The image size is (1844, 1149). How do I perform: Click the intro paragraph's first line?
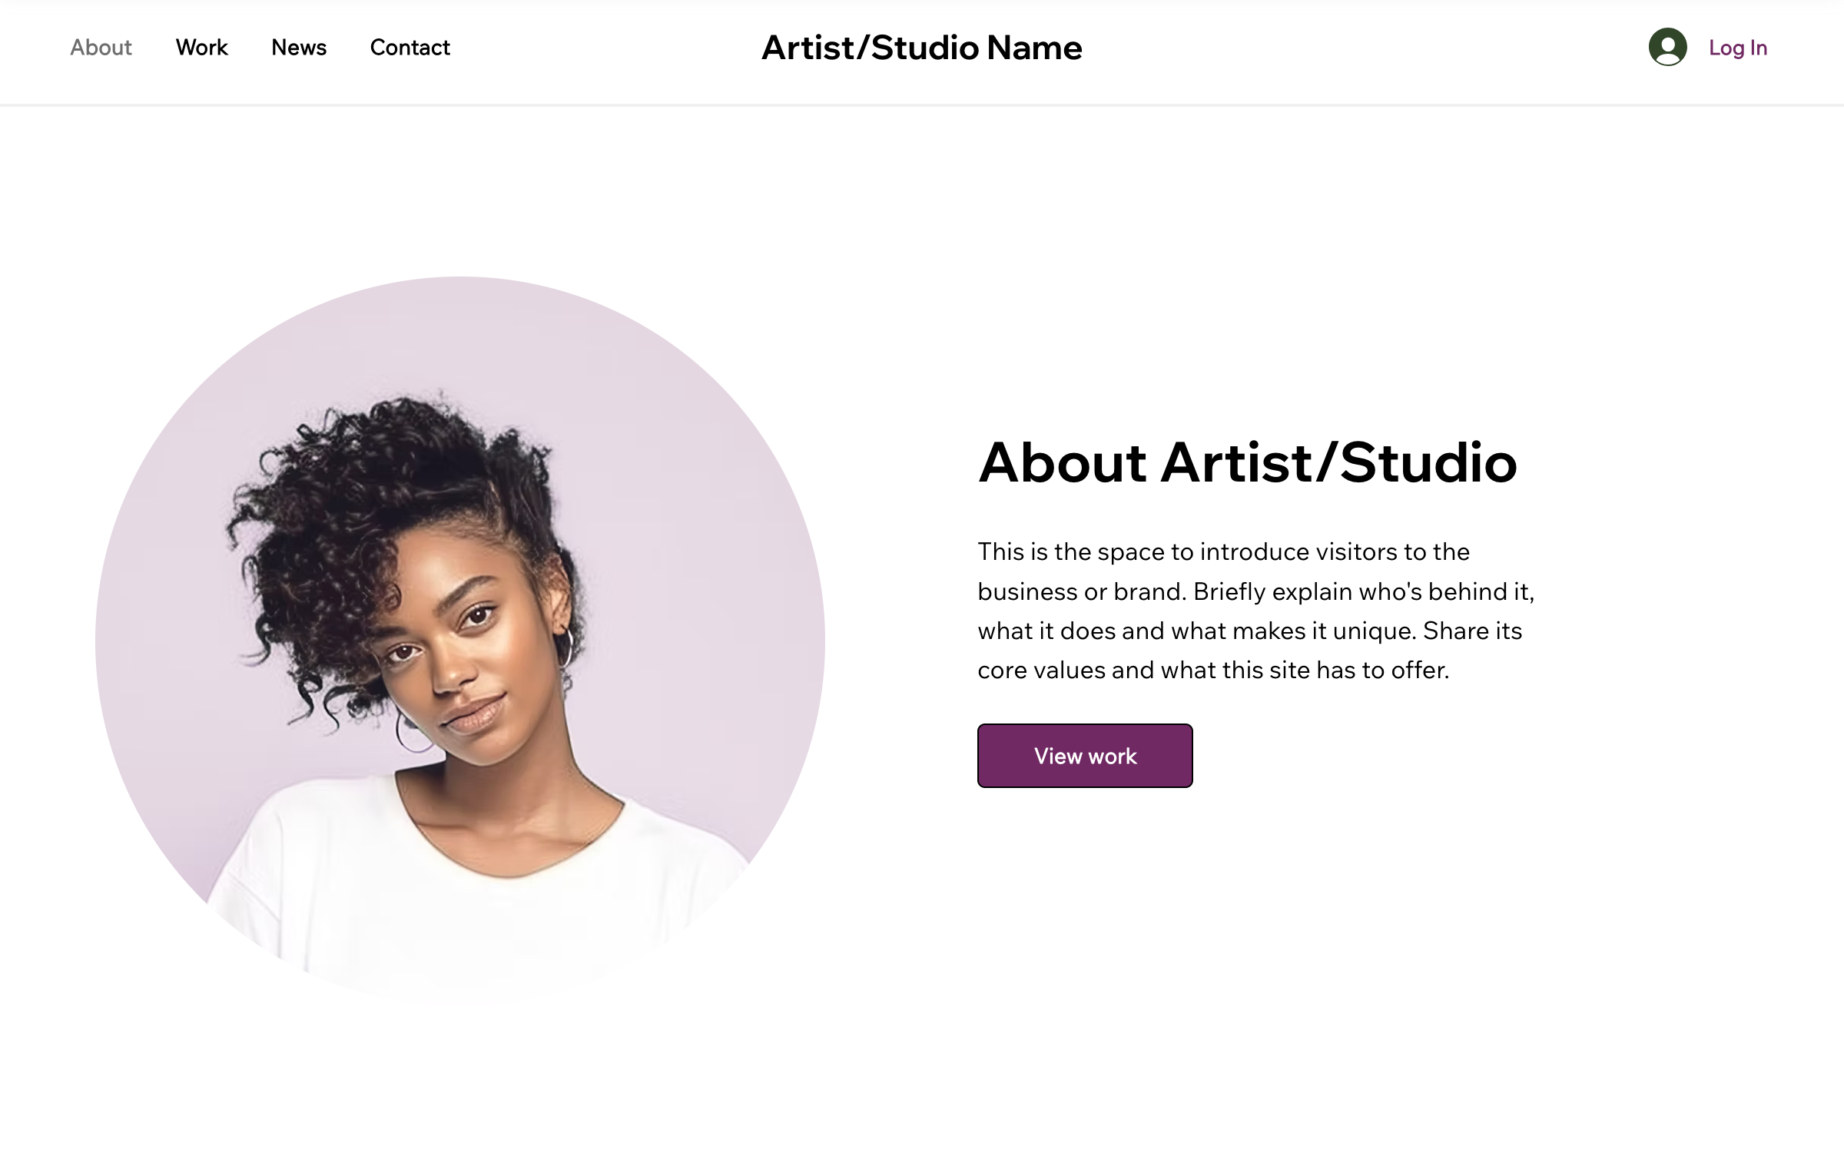(x=1223, y=551)
